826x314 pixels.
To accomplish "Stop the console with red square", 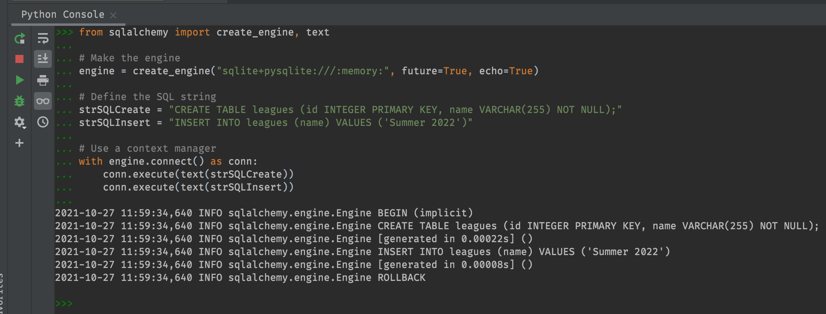I will tap(19, 59).
